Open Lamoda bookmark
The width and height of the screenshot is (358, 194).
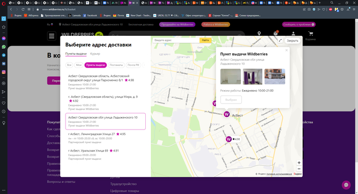75,15
